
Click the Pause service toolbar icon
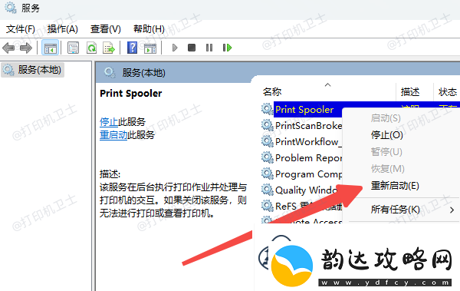(209, 48)
